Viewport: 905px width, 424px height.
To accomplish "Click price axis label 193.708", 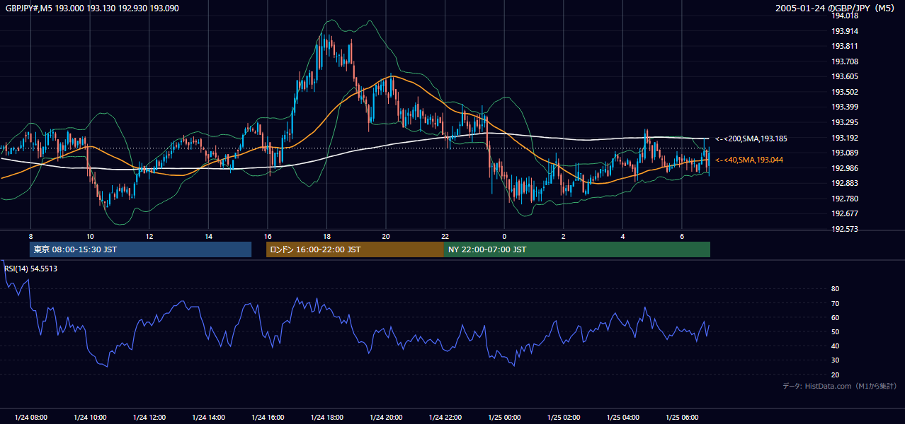I will click(844, 62).
